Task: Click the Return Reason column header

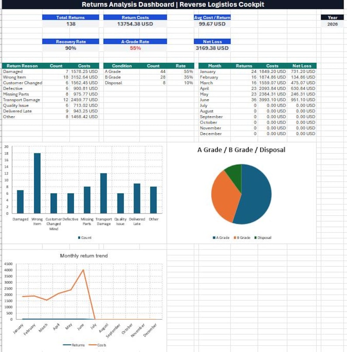Action: click(22, 66)
